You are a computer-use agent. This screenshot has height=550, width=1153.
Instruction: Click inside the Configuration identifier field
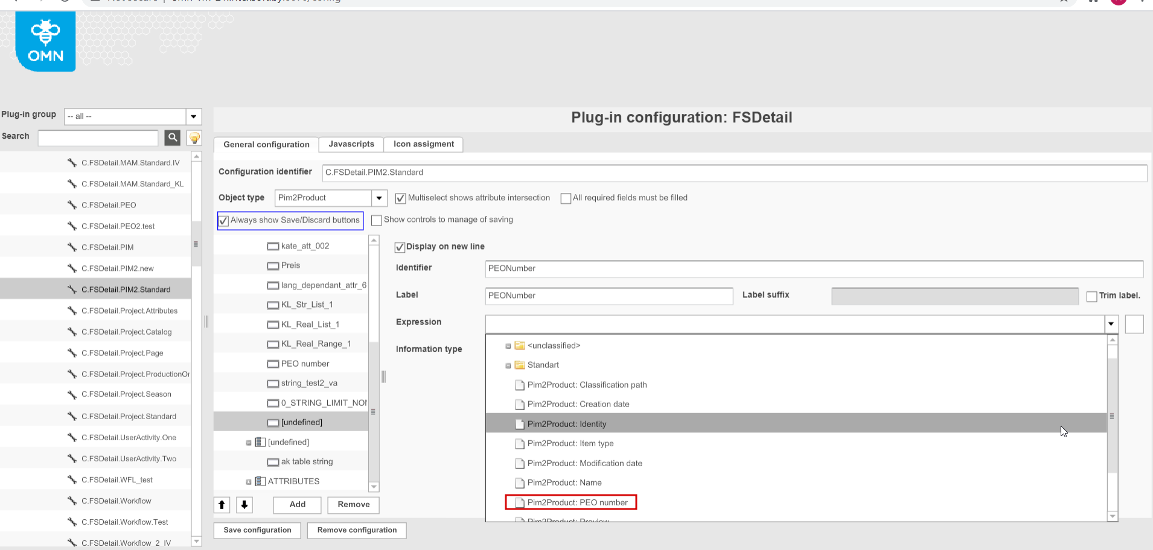point(604,173)
